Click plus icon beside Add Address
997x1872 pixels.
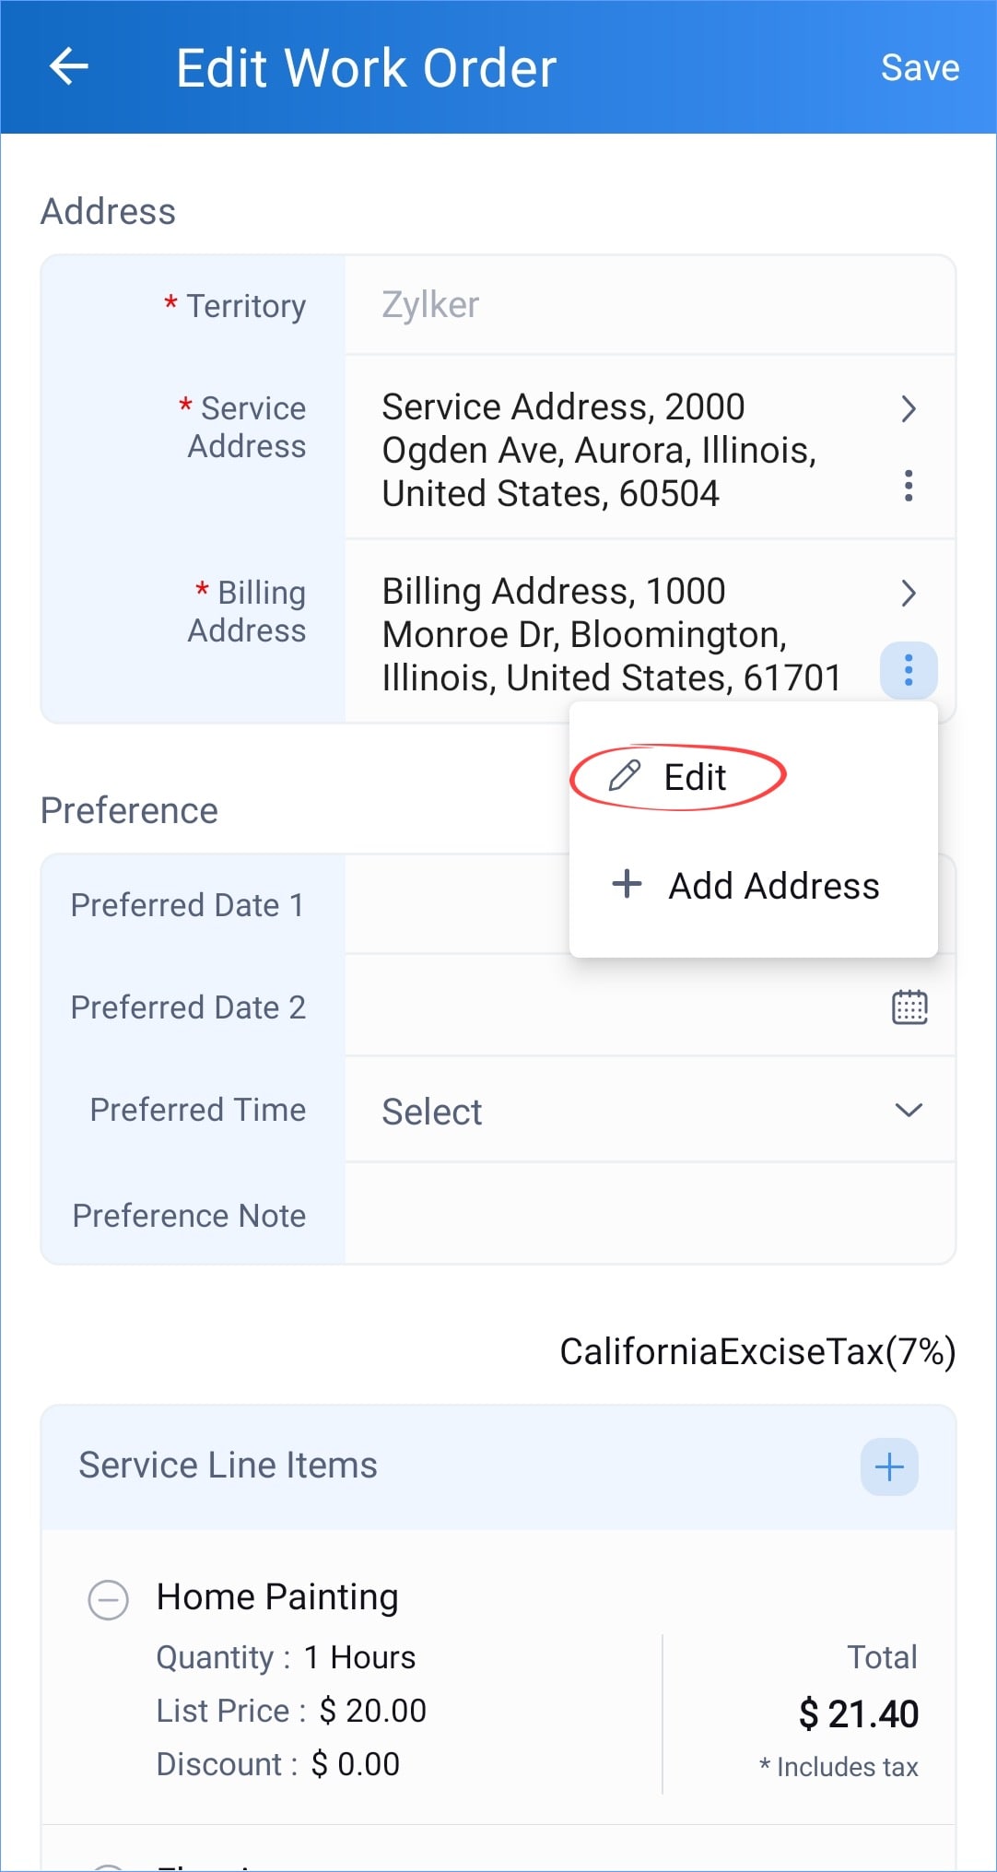pyautogui.click(x=627, y=883)
